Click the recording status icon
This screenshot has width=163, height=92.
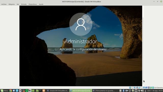(x=146, y=87)
